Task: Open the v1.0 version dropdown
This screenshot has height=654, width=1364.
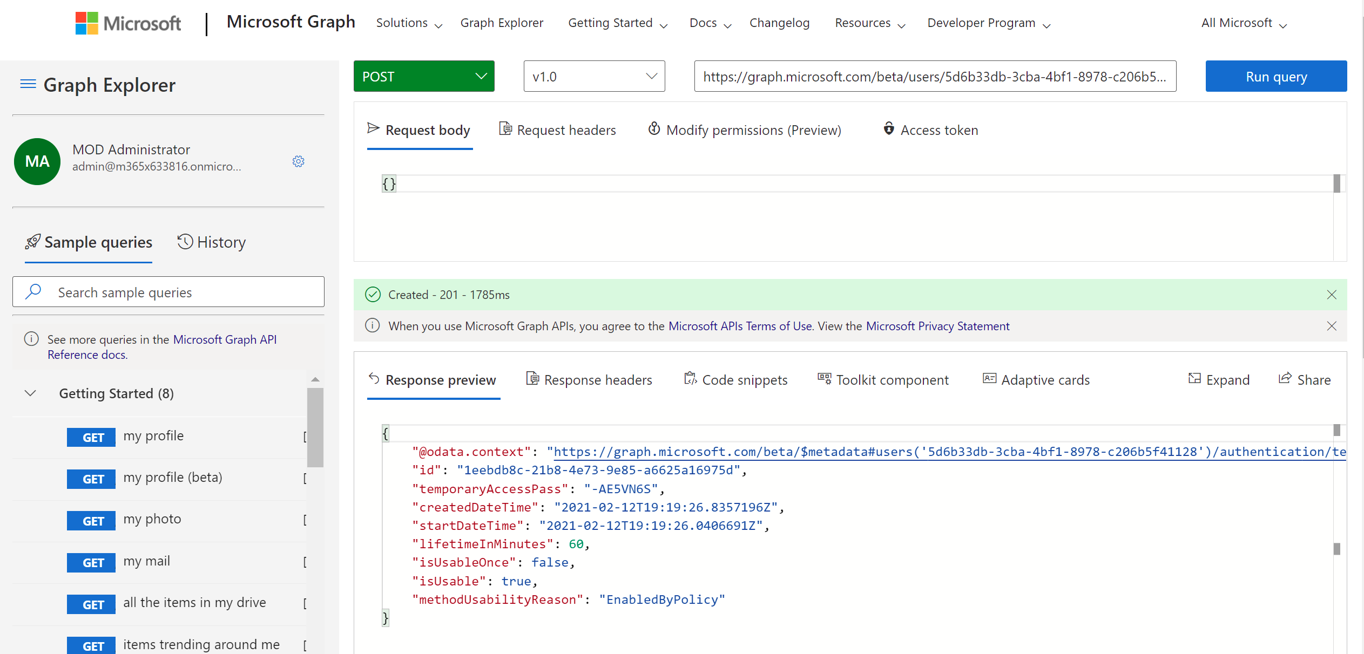Action: 594,76
